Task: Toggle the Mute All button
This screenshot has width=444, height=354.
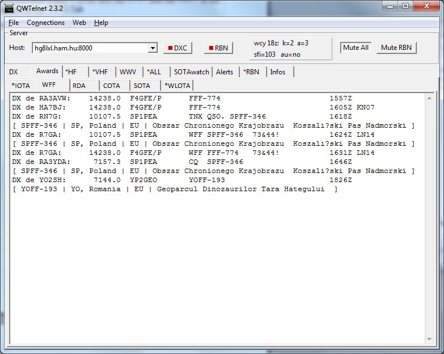Action: [356, 48]
